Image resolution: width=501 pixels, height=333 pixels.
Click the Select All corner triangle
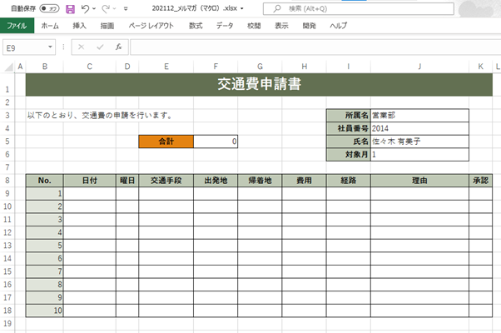[x=7, y=66]
